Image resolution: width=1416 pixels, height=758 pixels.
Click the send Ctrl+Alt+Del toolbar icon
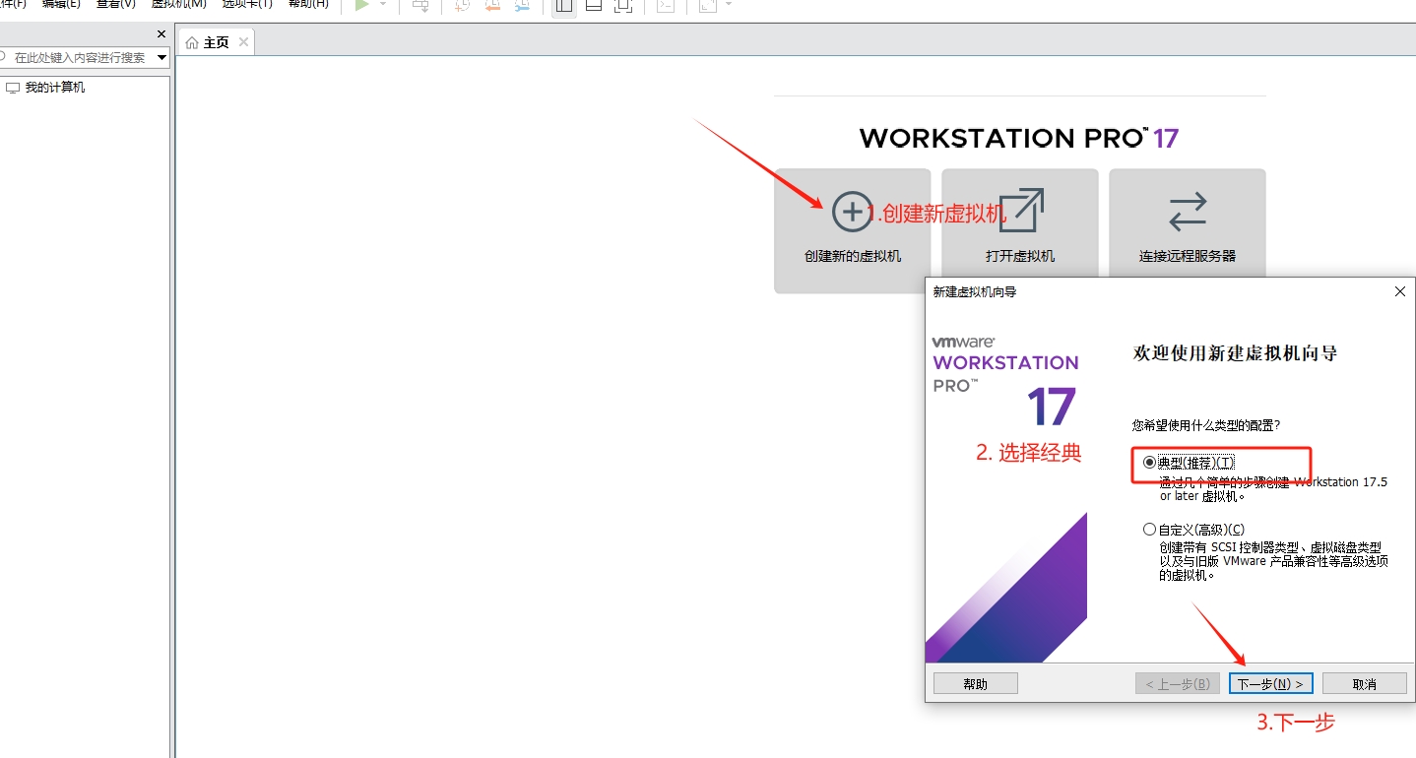[420, 5]
